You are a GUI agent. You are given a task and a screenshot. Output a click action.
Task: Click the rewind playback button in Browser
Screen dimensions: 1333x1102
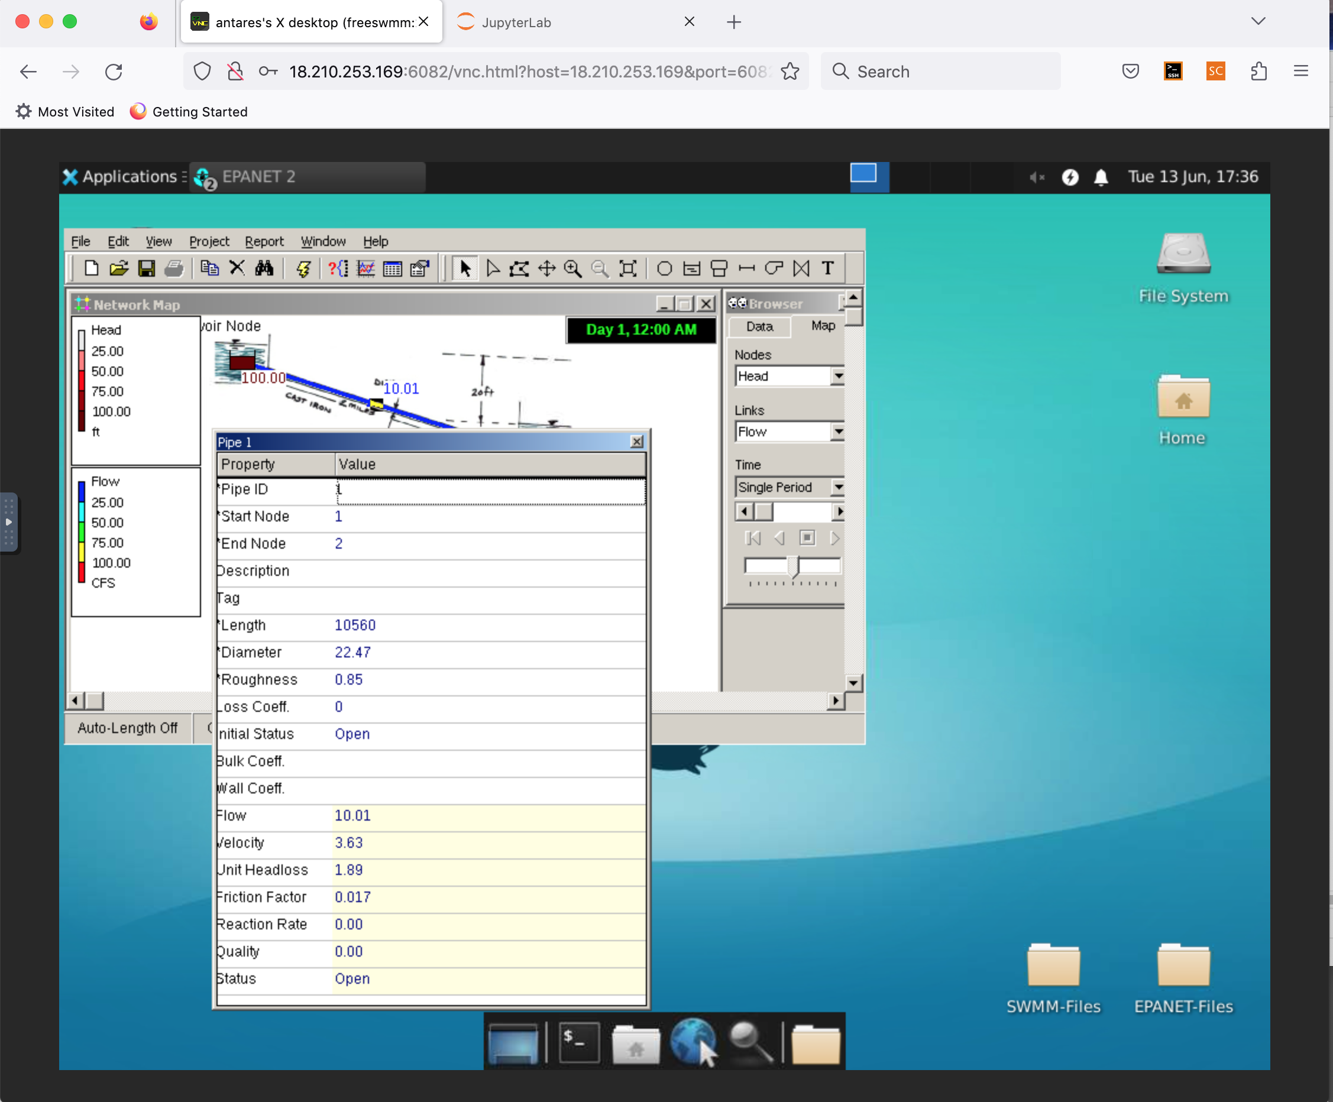pos(753,539)
